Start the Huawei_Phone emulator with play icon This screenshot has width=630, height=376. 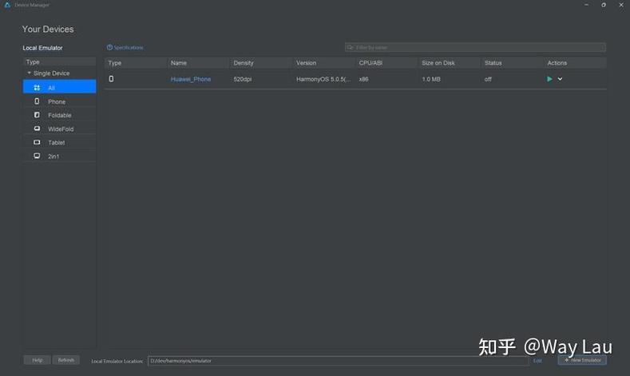point(549,79)
